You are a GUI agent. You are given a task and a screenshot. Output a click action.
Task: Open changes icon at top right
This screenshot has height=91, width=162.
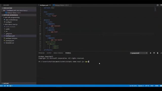click(158, 5)
